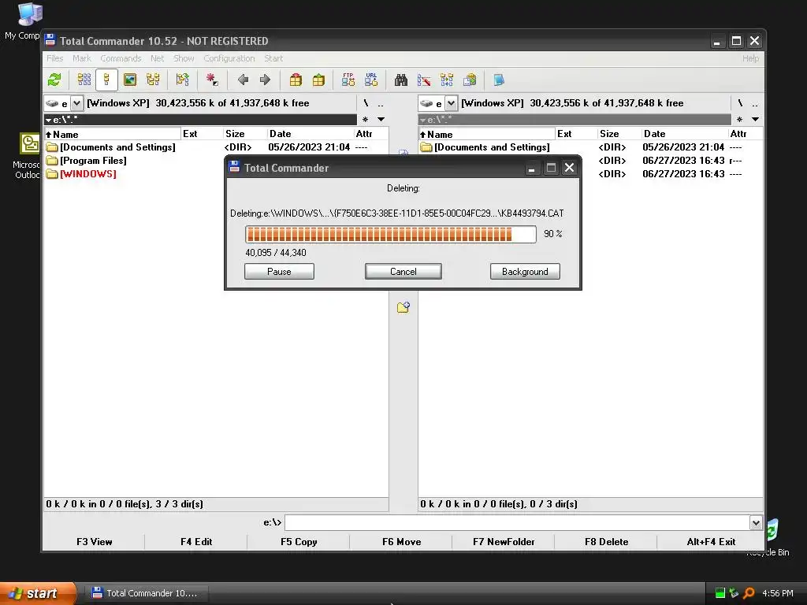Sort the left panel by the Size header
This screenshot has width=807, height=605.
[244, 134]
